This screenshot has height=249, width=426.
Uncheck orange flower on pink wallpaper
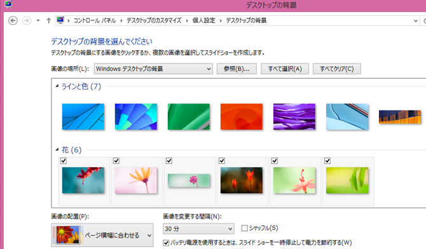(x=116, y=161)
